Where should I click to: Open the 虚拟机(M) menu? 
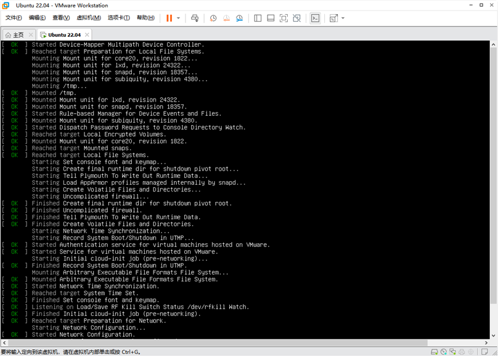pos(89,18)
